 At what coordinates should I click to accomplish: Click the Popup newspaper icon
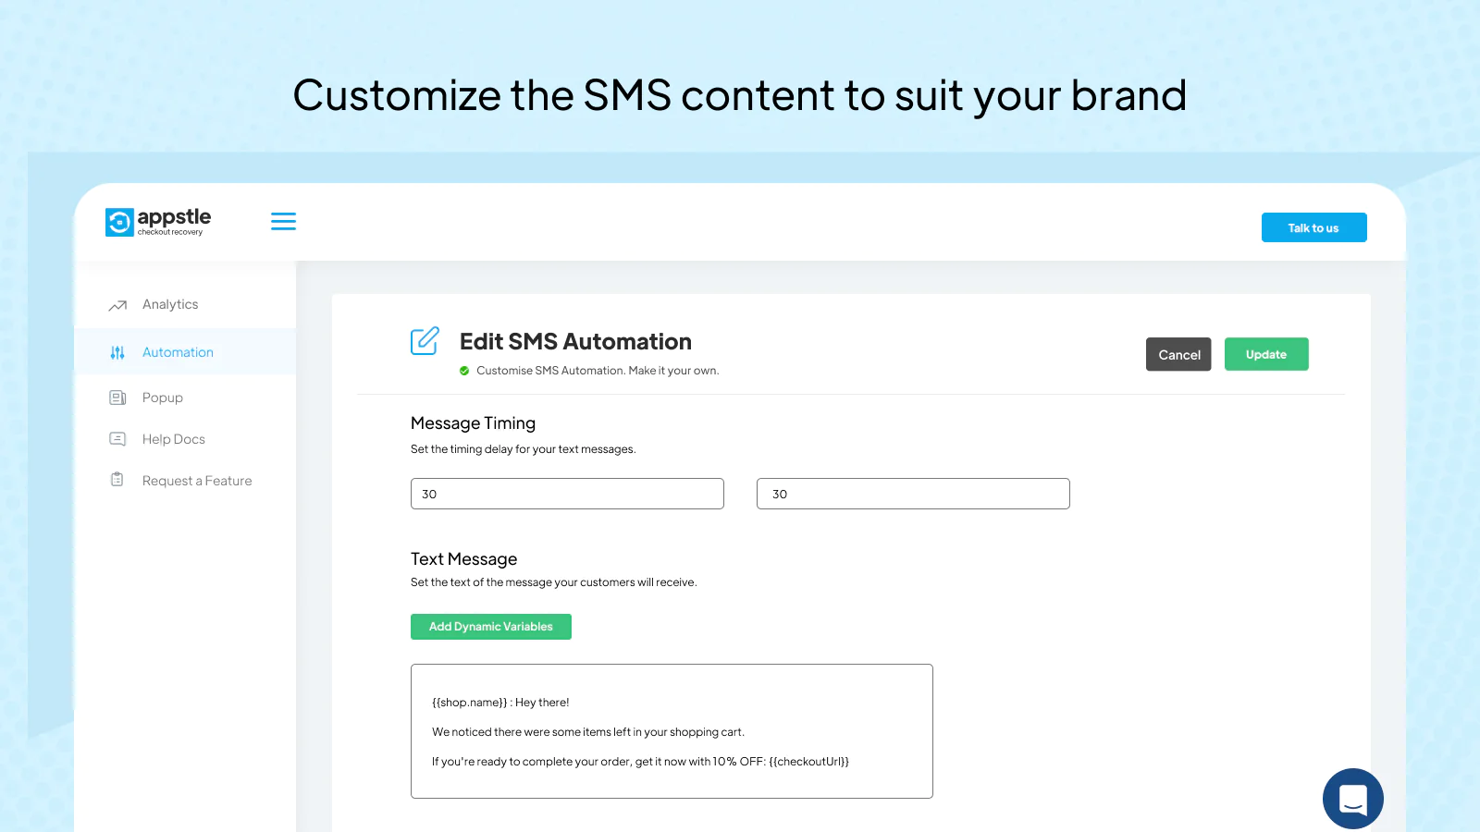click(117, 398)
